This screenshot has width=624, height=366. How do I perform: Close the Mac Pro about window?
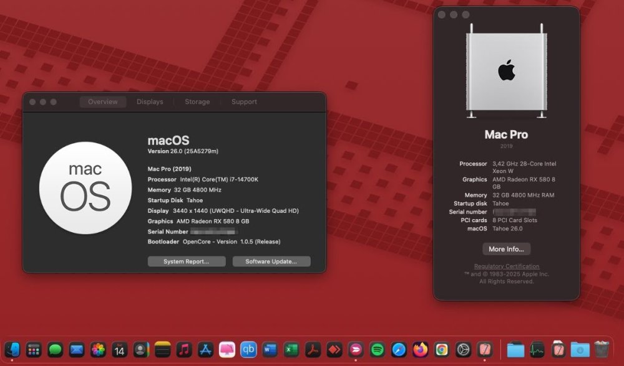pos(441,15)
